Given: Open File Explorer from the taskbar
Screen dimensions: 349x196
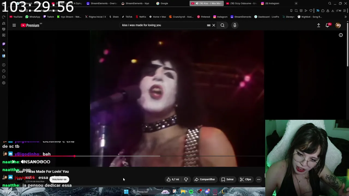Looking at the screenshot, I should coord(183,192).
